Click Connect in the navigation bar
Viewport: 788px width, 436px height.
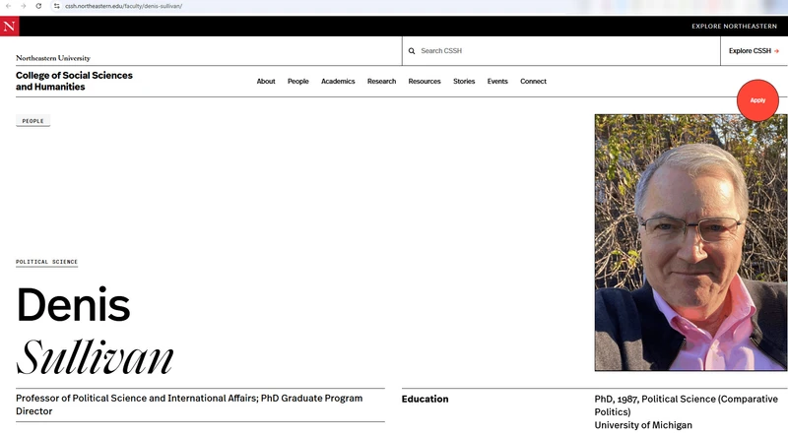pyautogui.click(x=533, y=82)
